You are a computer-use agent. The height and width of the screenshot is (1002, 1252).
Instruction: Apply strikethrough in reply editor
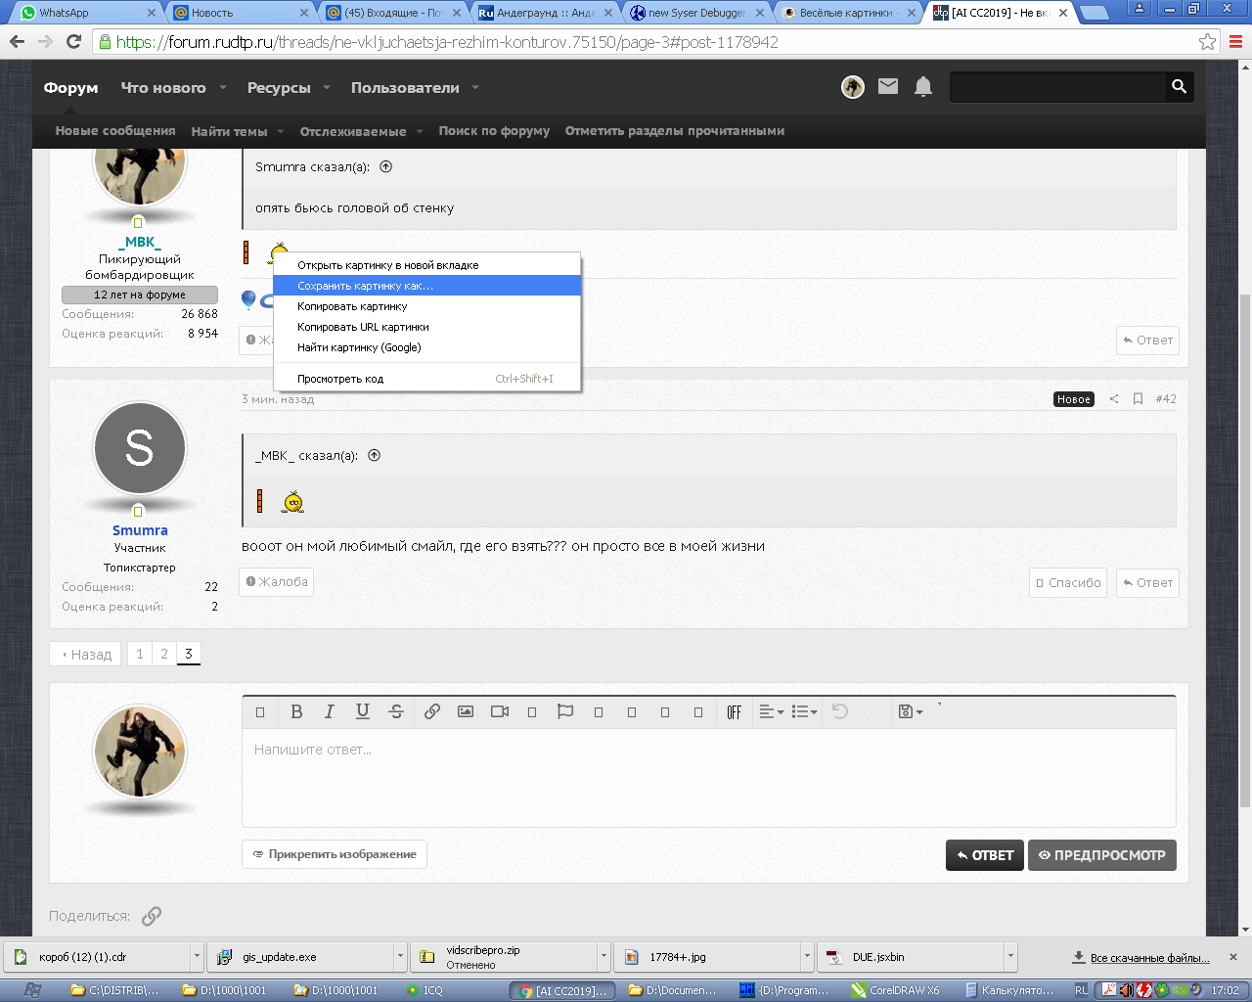tap(396, 712)
